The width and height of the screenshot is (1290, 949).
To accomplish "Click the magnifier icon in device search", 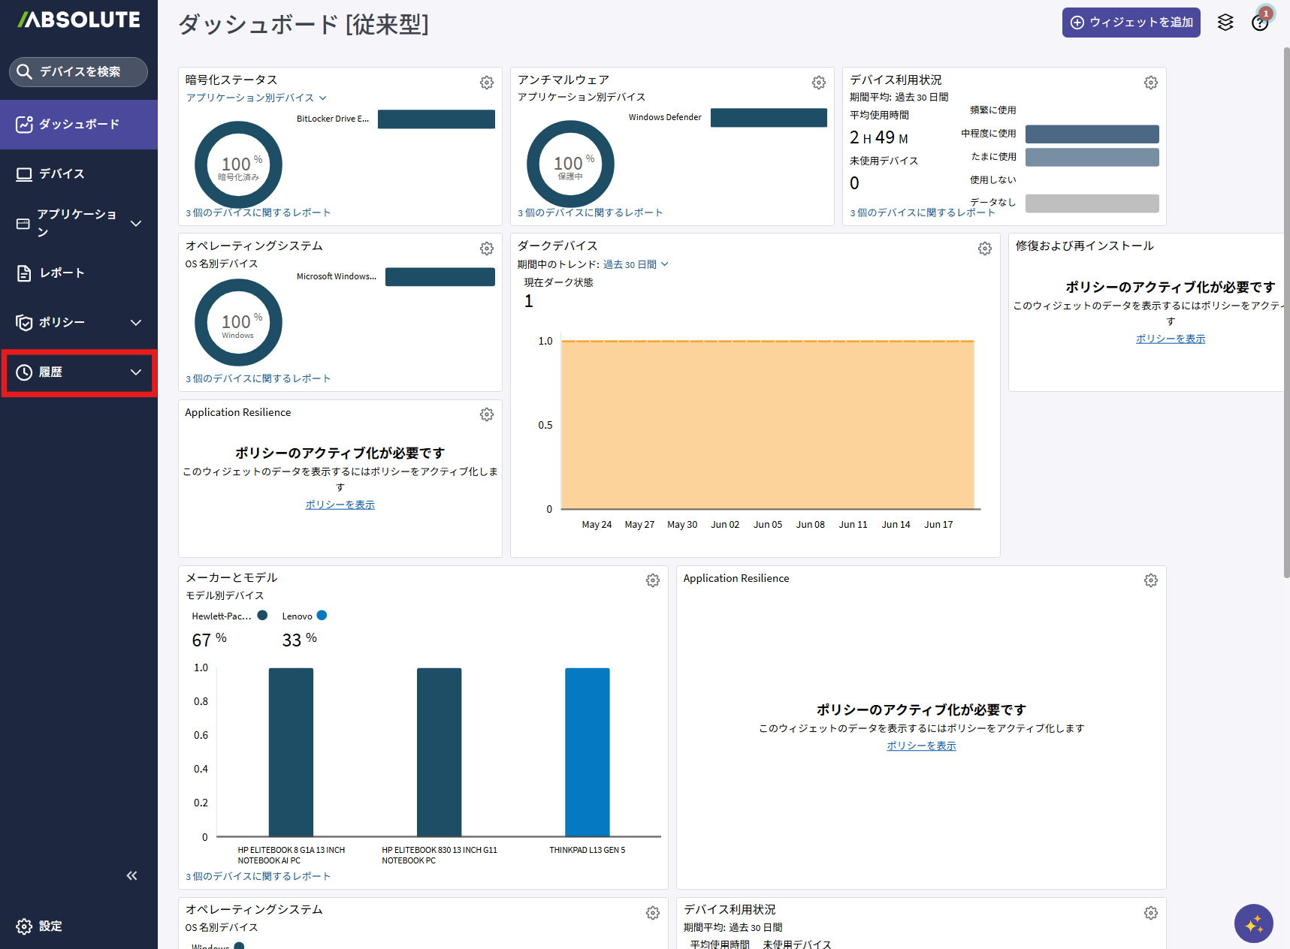I will coord(25,71).
